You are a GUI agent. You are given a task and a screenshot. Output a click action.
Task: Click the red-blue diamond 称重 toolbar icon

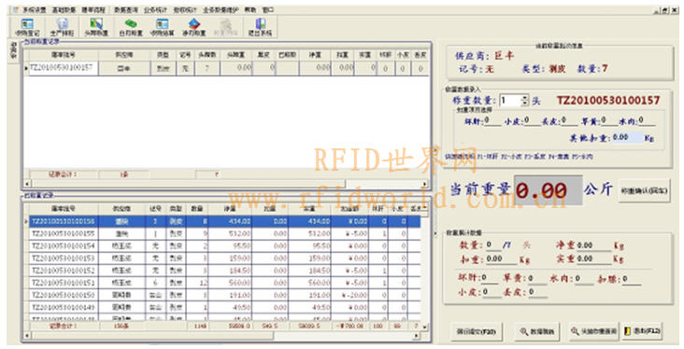193,27
